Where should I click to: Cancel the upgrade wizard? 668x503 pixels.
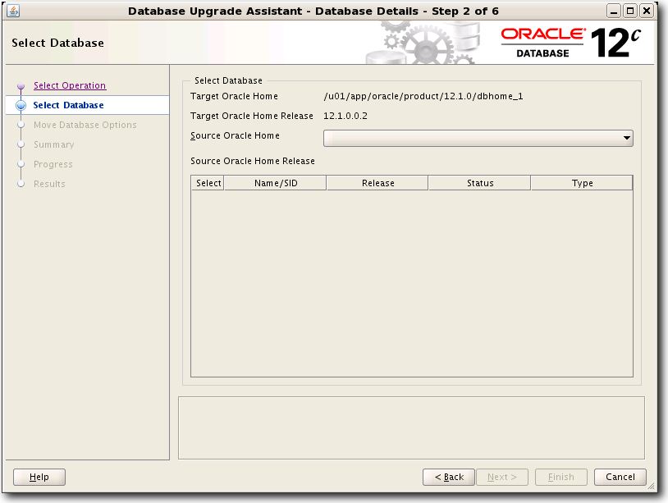click(620, 477)
